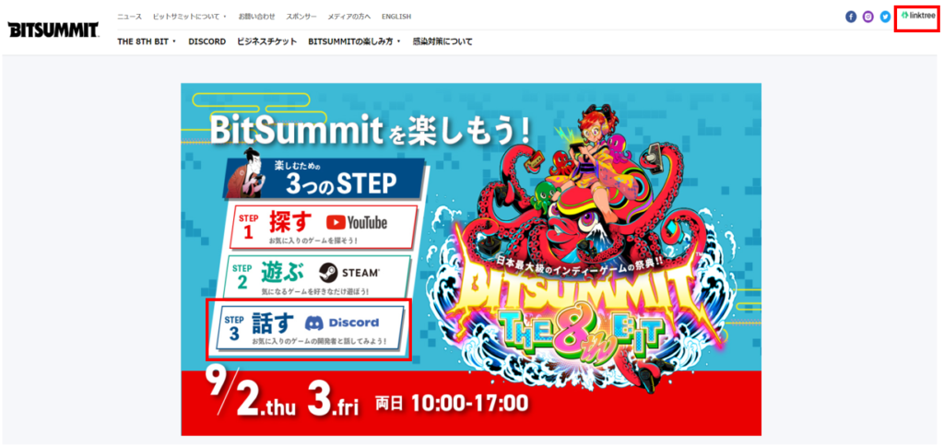Open the メディアの方へ link
Image resolution: width=944 pixels, height=446 pixels.
click(x=349, y=17)
